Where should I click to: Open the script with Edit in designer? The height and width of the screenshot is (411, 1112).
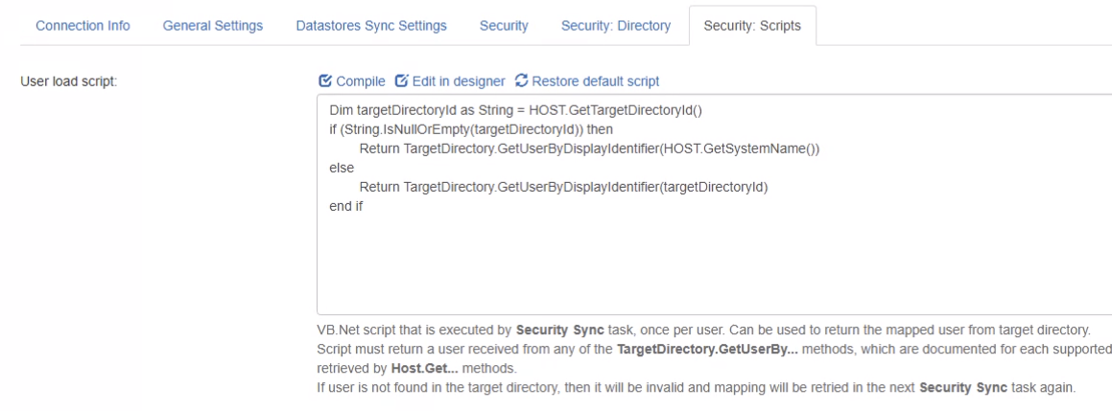pos(459,81)
